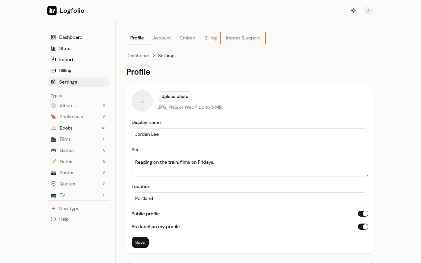The height and width of the screenshot is (263, 421).
Task: Click the plus icon beside New type
Action: [53, 208]
